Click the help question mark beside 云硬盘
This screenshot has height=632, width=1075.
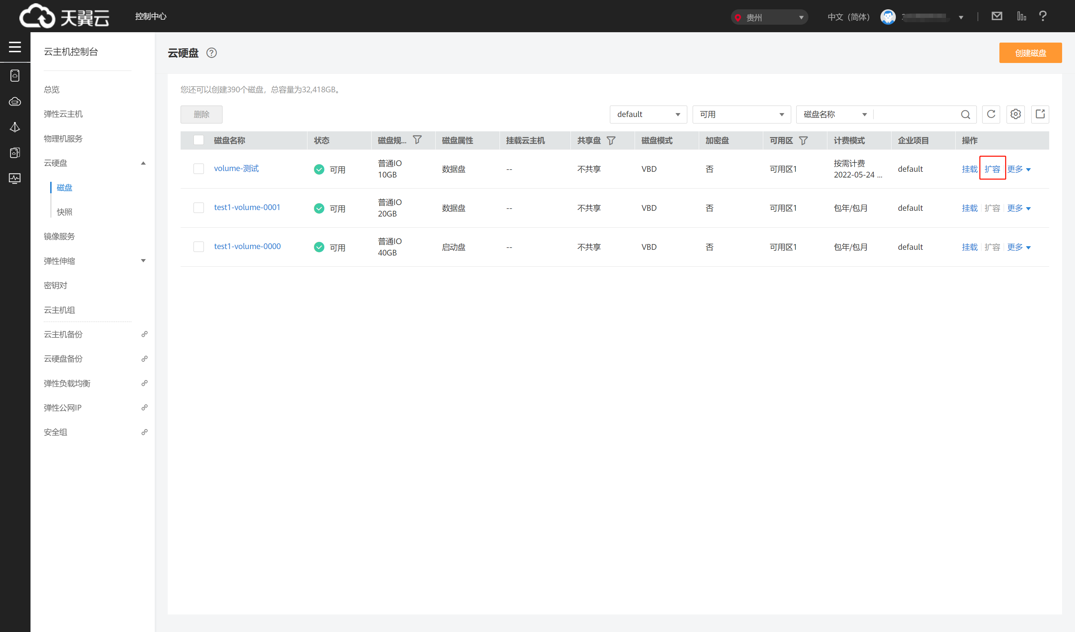point(211,53)
